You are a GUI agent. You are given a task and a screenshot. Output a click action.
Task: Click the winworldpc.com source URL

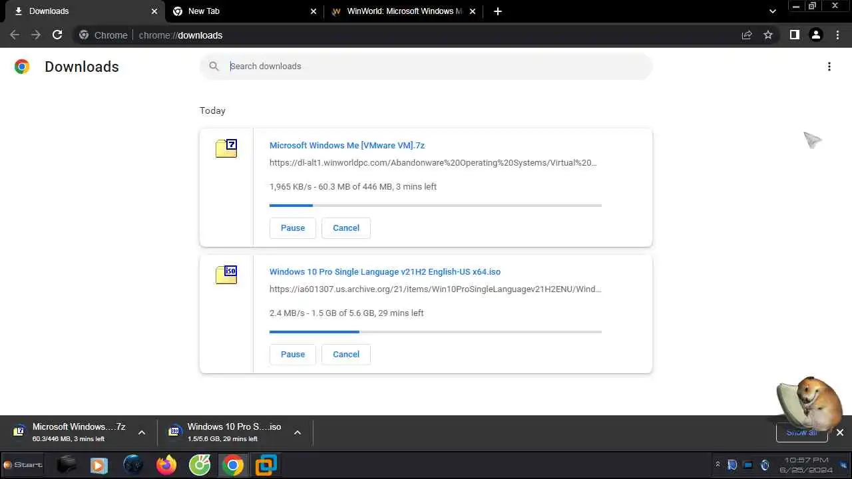tap(433, 162)
